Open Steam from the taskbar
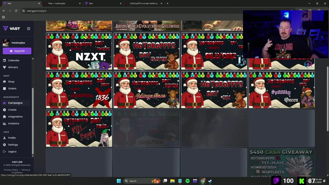Screen dimensions: 329x185 [210, 181]
